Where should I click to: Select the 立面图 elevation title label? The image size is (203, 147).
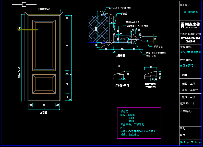pos(43,112)
